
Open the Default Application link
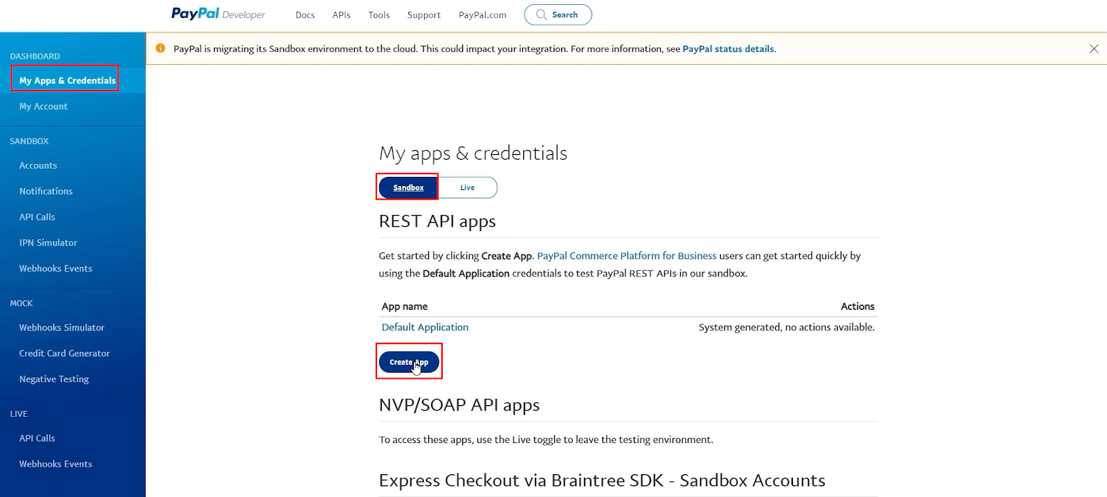click(x=425, y=327)
